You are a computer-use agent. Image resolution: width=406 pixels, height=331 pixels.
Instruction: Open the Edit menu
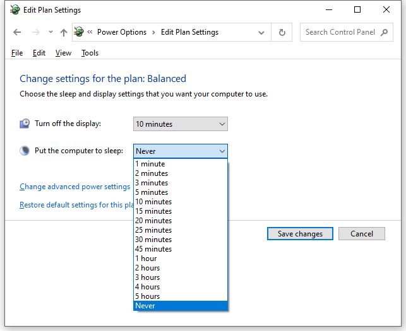click(39, 53)
